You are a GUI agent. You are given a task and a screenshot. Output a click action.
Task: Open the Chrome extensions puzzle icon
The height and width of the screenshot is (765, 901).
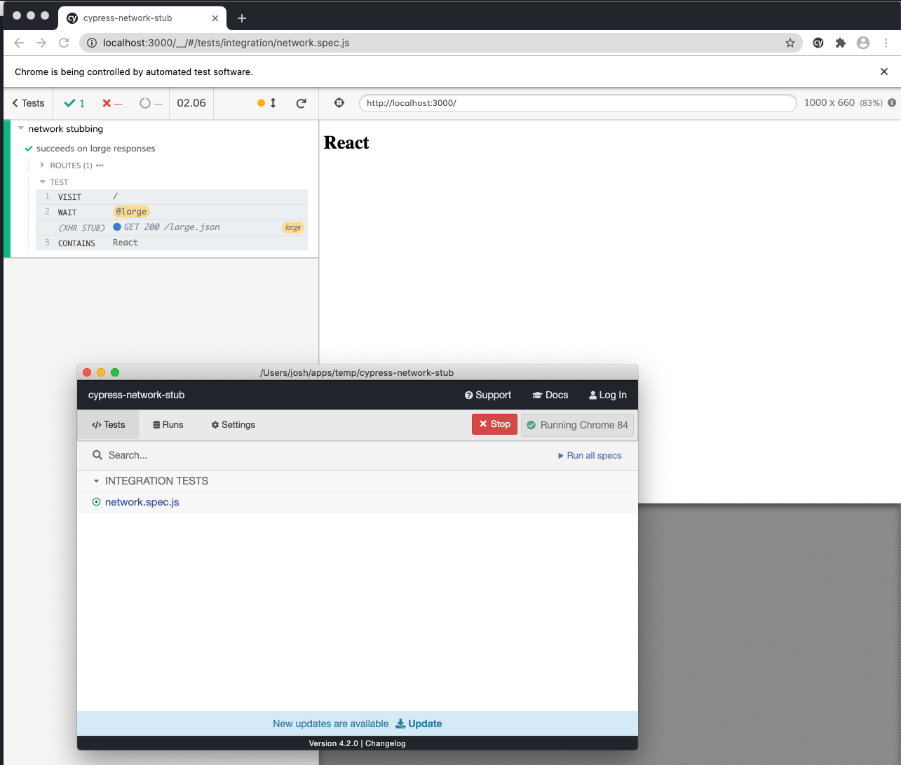point(841,43)
